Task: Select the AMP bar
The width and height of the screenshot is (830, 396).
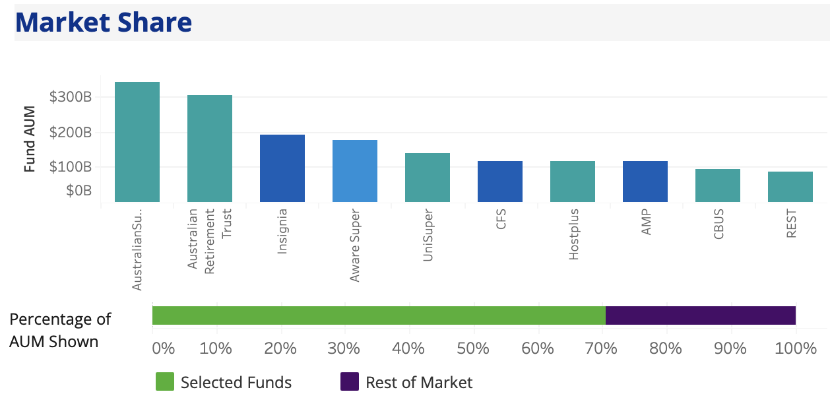Action: 645,181
